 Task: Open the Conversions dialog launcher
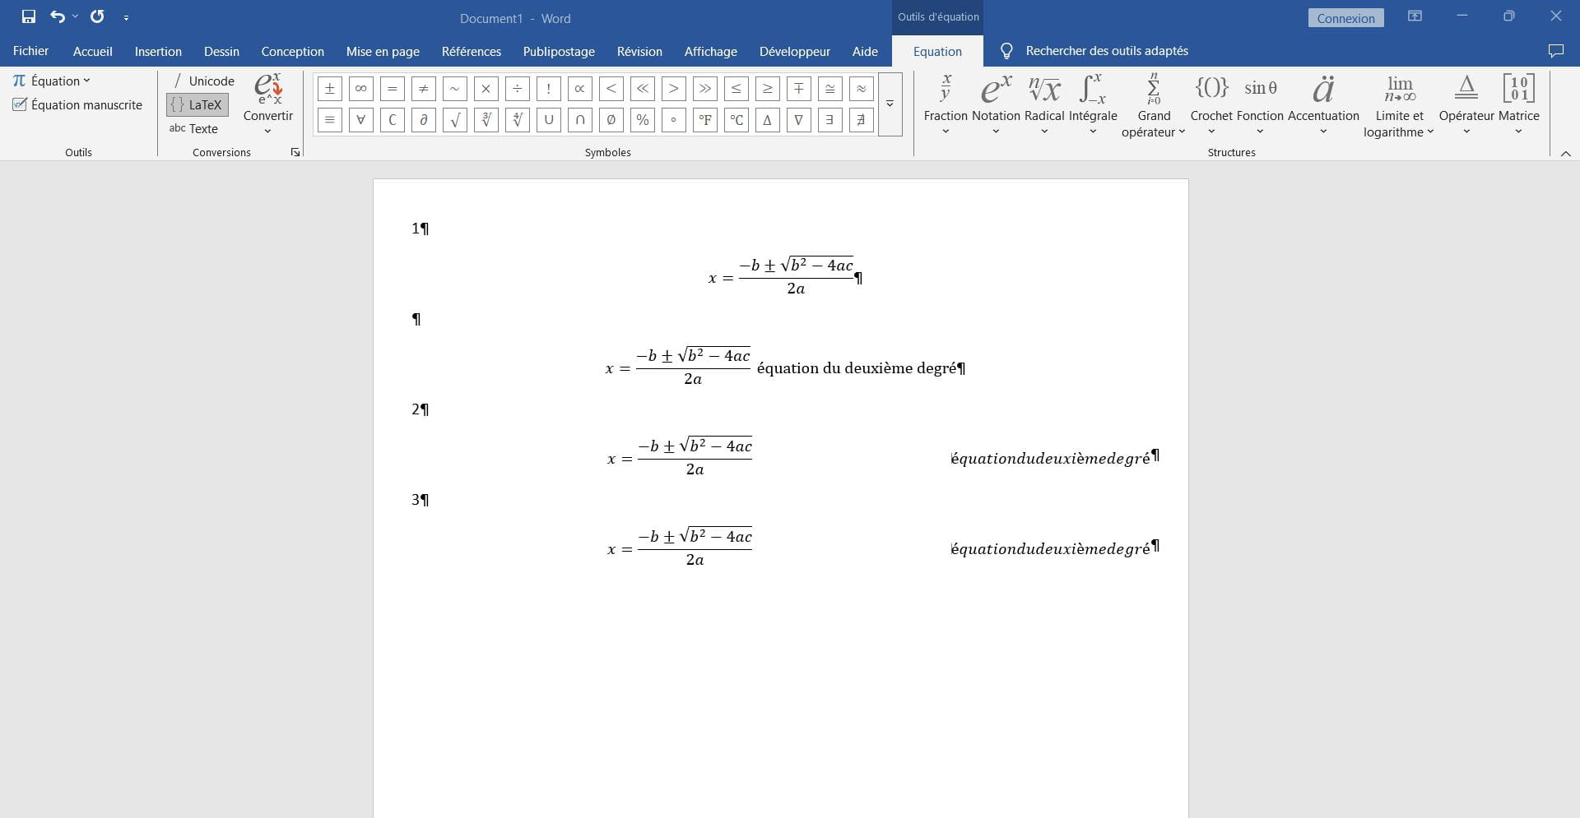[295, 152]
